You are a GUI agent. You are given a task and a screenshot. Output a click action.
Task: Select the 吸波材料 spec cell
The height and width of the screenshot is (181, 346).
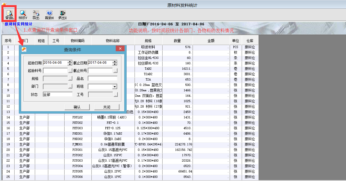[148, 47]
